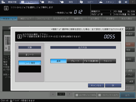Select 全シート as target
Viewport: 136px width, 102px height.
point(30,55)
